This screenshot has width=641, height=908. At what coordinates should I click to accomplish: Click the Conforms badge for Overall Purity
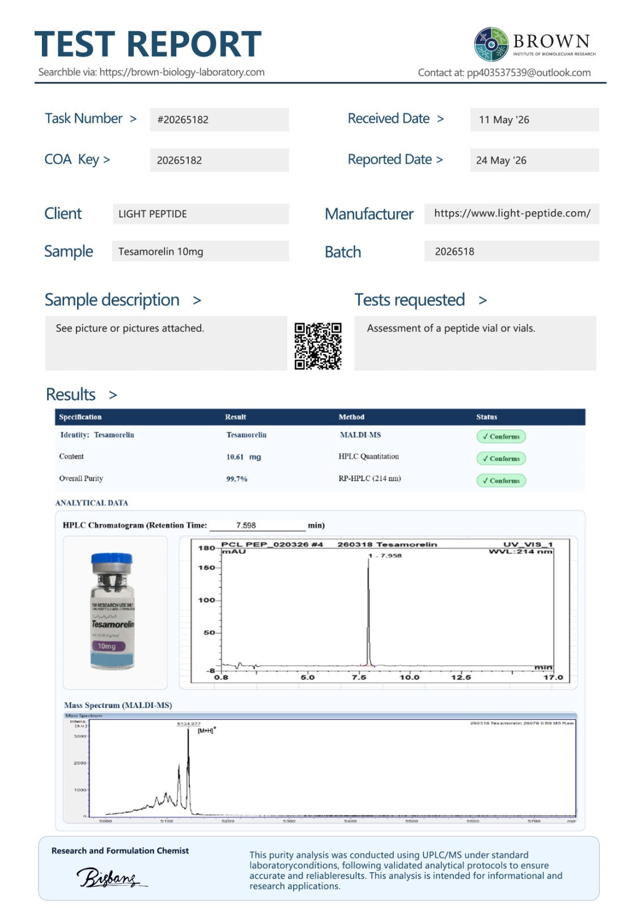[x=501, y=481]
